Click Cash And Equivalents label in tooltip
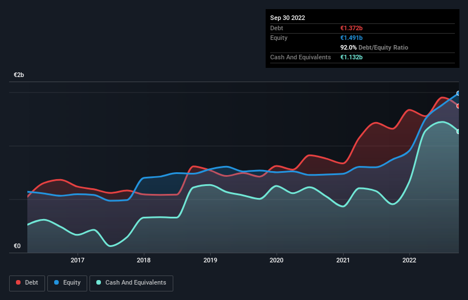 (x=300, y=57)
